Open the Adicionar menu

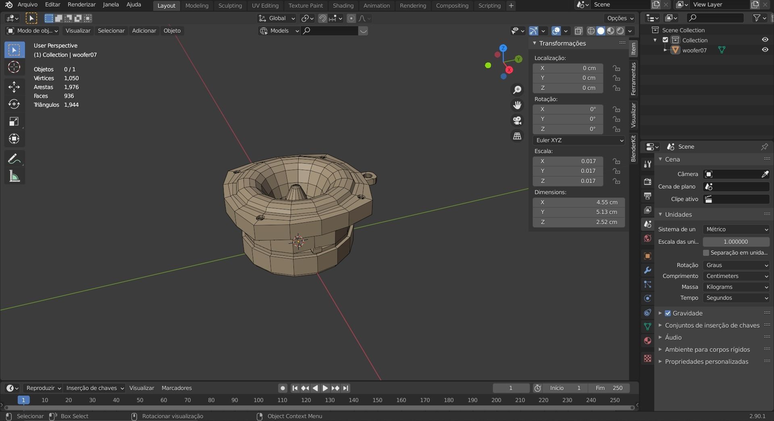tap(144, 31)
